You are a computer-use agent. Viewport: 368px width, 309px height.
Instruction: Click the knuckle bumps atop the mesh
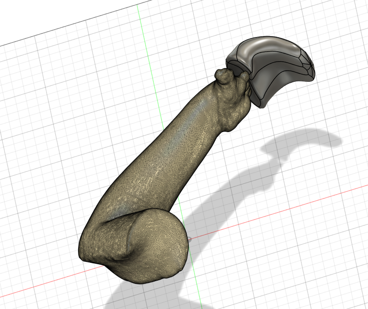coord(224,75)
